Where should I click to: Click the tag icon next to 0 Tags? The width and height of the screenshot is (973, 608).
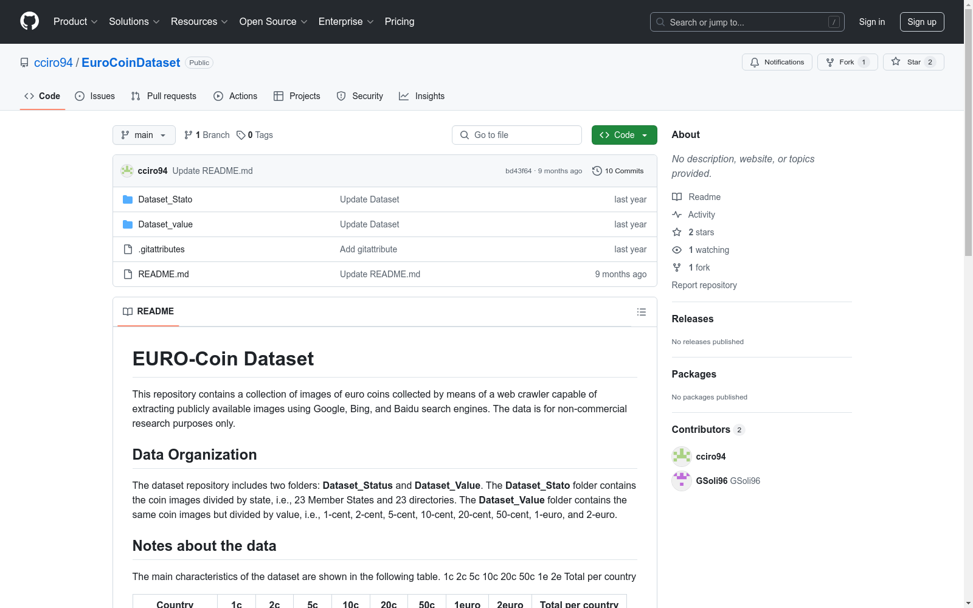(241, 135)
